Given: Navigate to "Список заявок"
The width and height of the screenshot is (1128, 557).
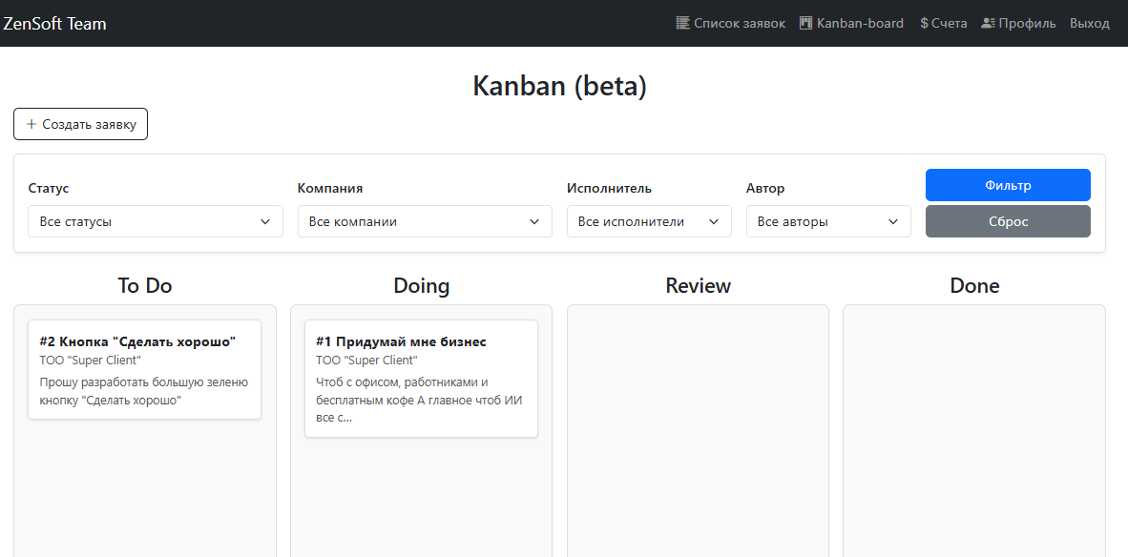Looking at the screenshot, I should point(739,22).
